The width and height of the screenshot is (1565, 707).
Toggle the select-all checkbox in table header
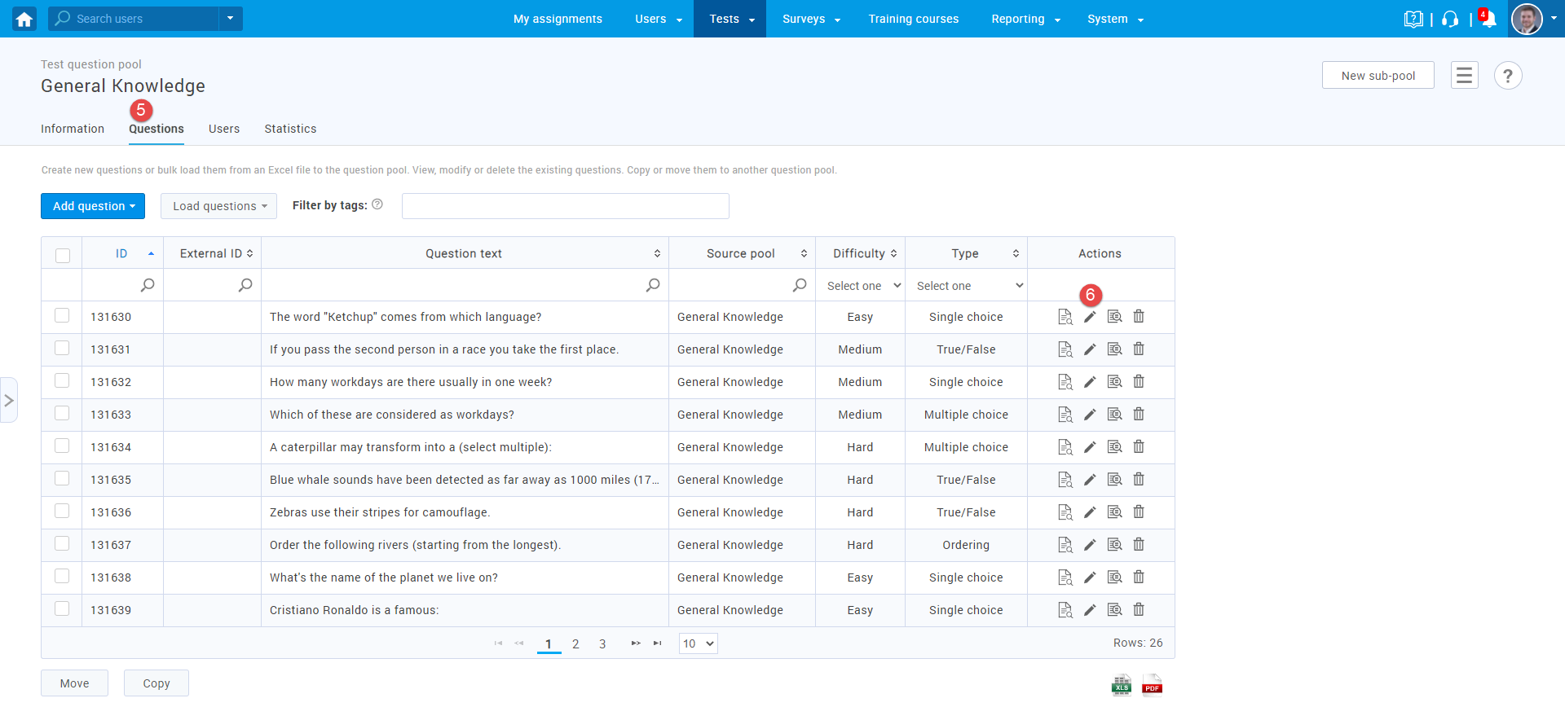(62, 255)
